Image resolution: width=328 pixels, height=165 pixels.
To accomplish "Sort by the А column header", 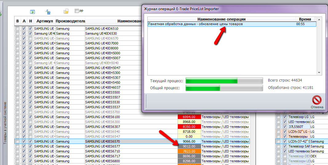I will pos(24,21).
